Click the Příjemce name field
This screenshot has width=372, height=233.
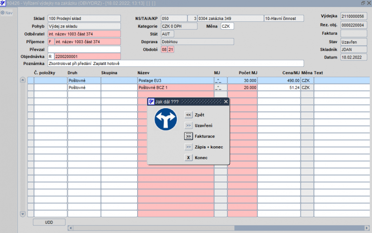coord(88,42)
